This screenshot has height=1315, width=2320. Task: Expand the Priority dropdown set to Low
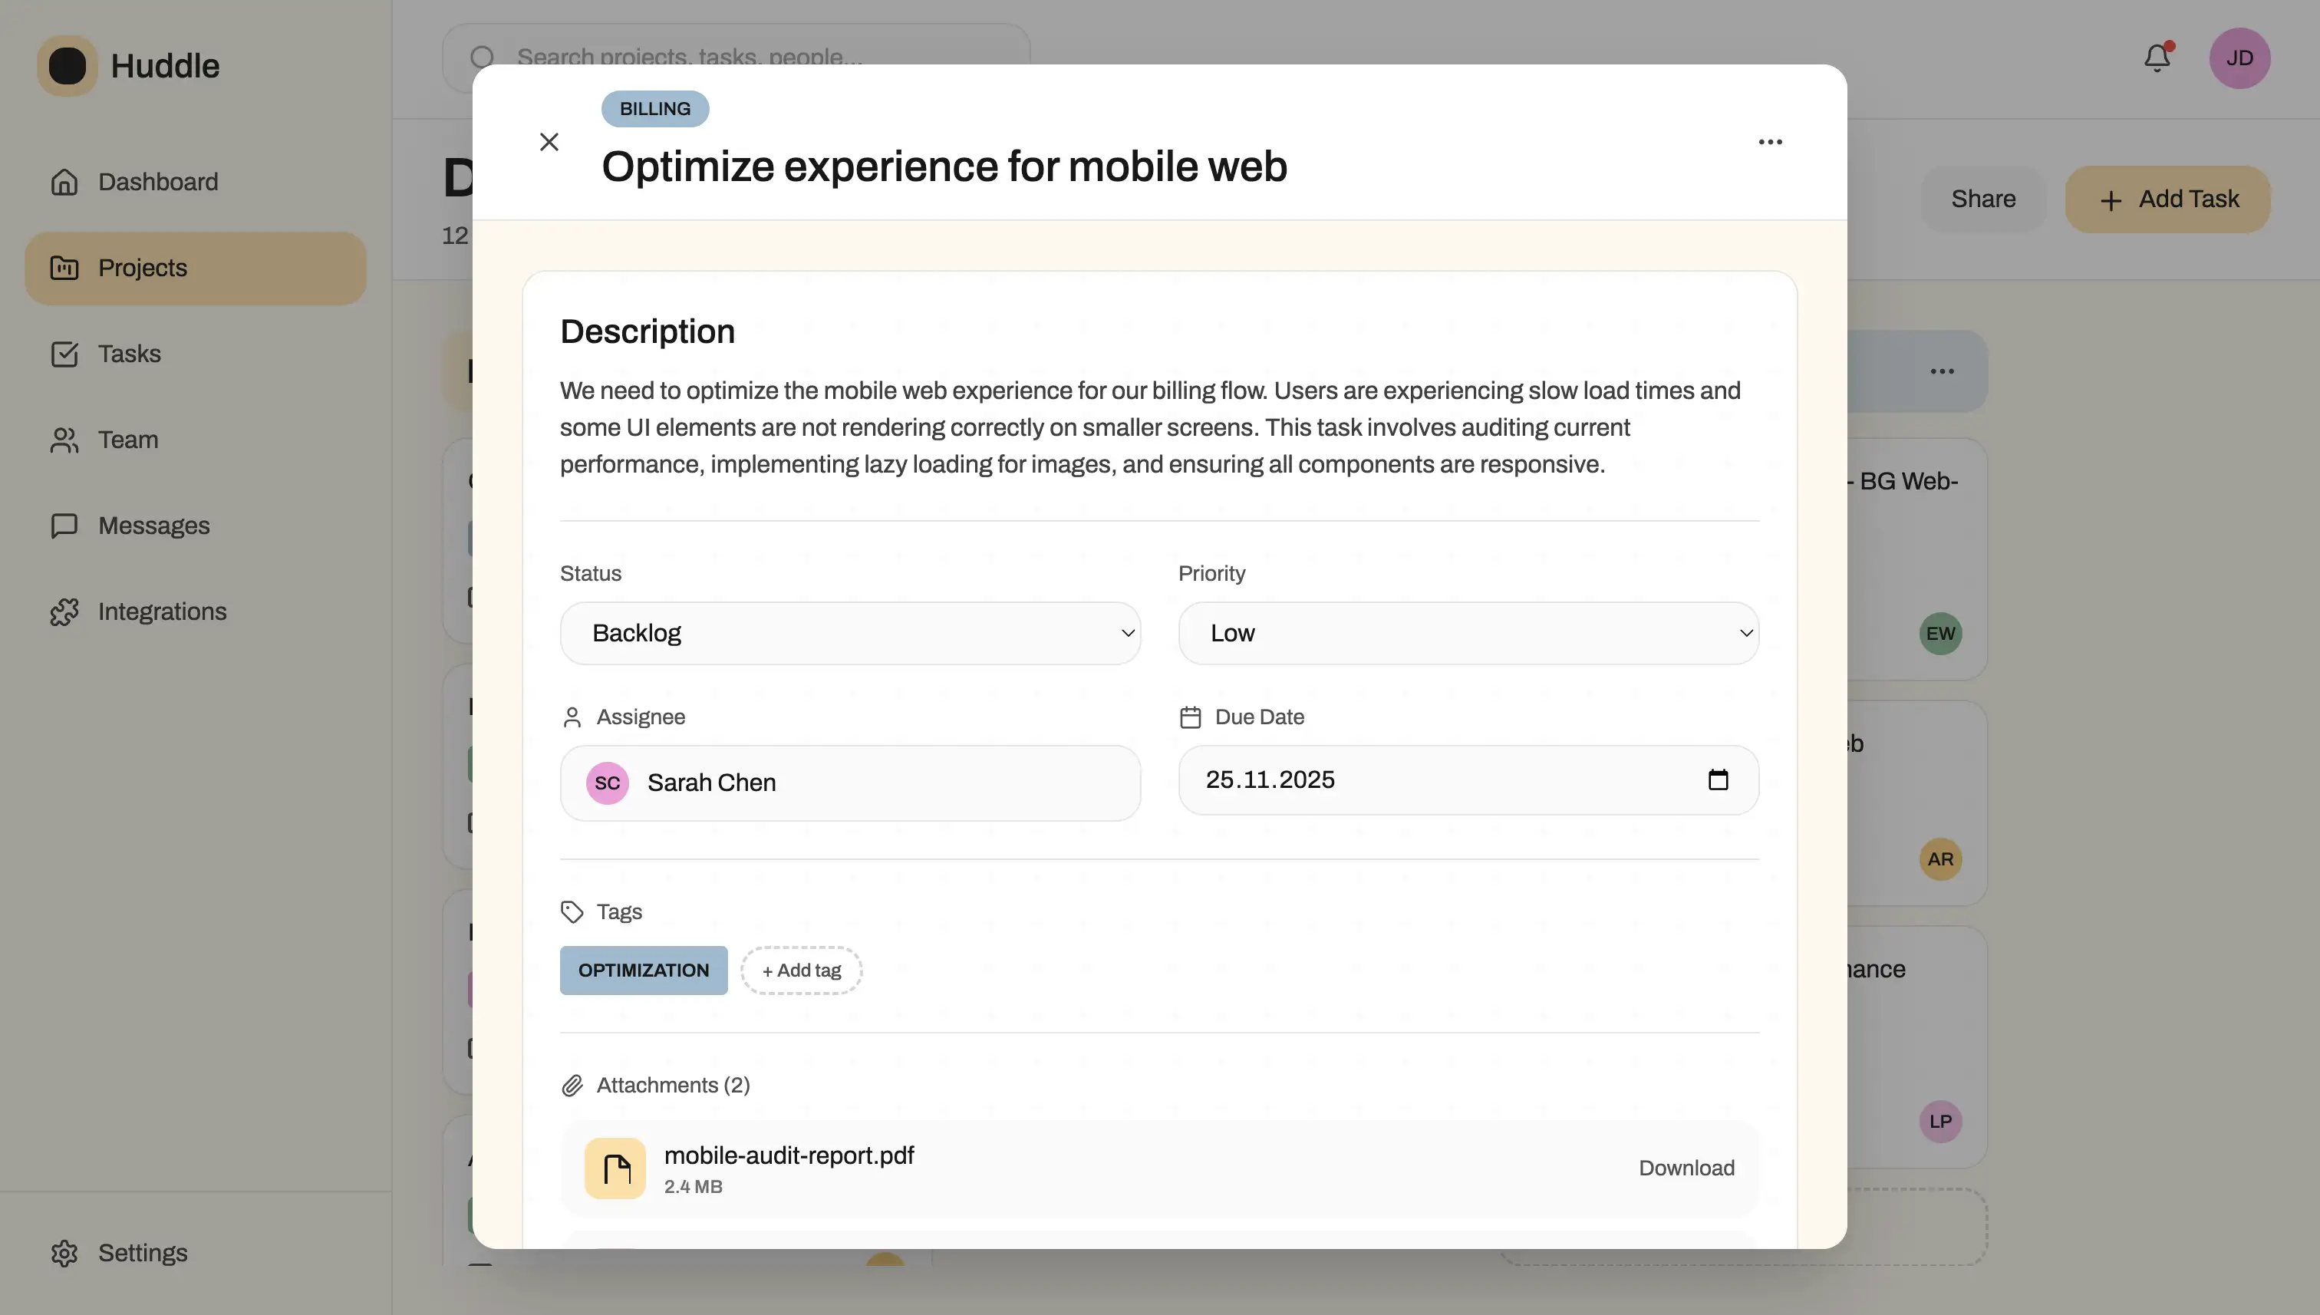(1467, 633)
